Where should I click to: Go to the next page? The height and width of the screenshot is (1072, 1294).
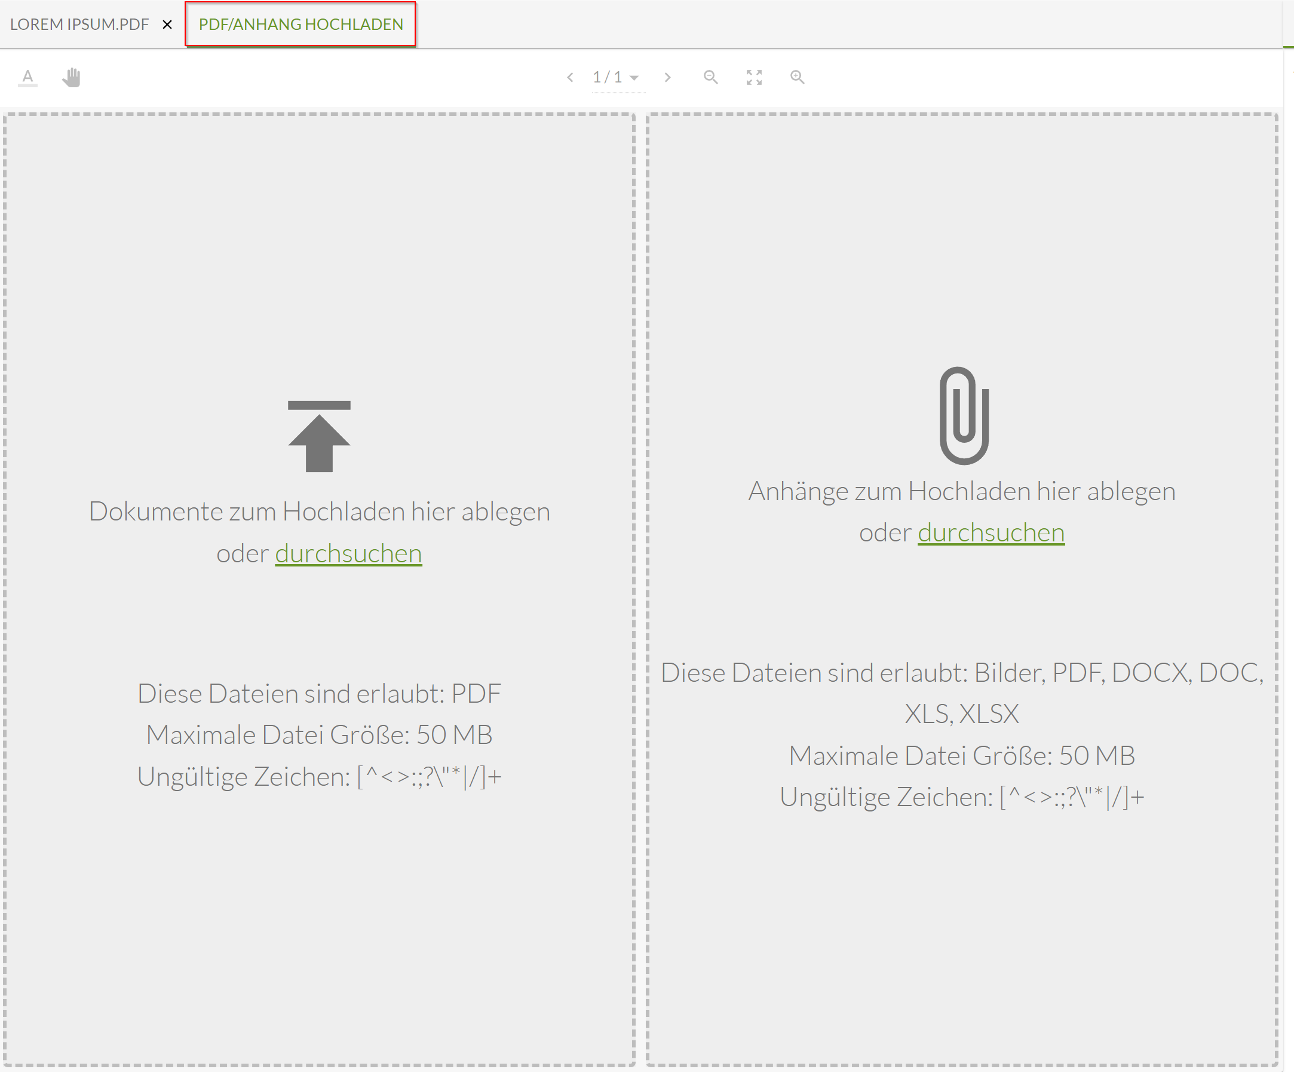[667, 77]
